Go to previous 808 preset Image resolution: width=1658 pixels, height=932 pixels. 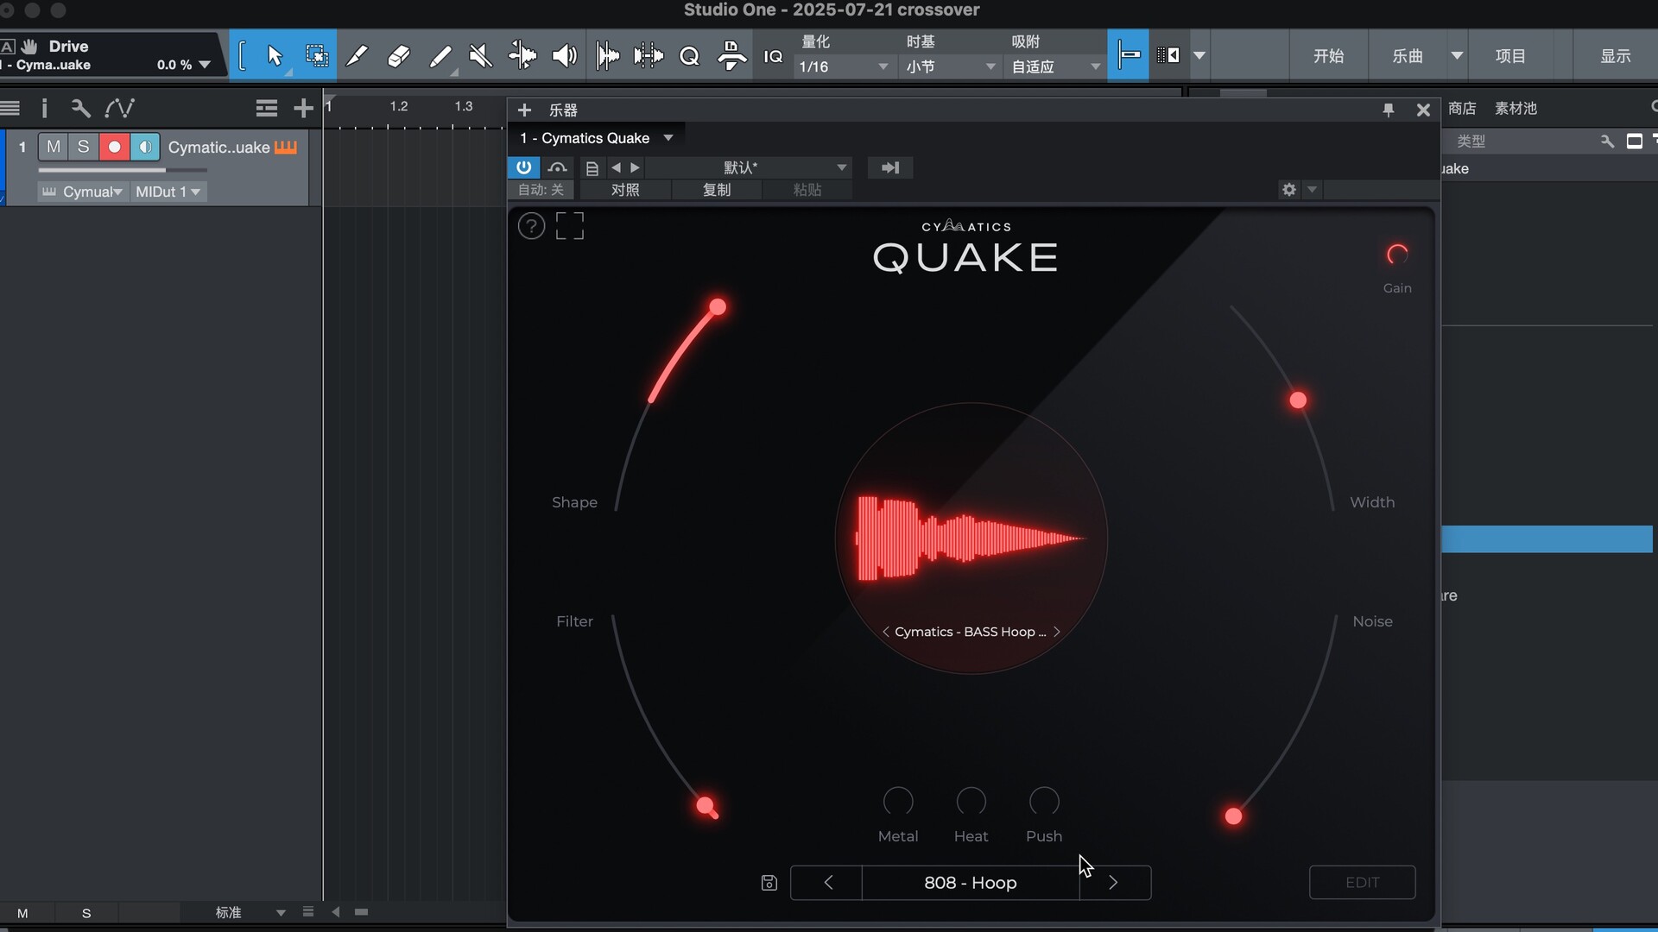tap(827, 882)
